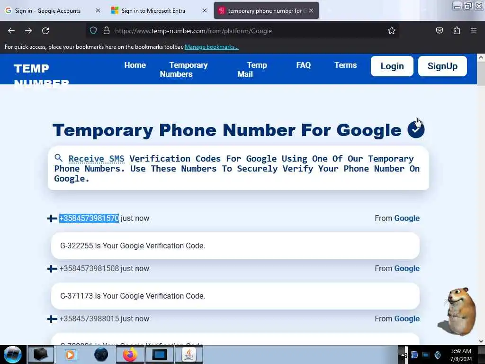Close the Microsoft Entra tab
Image resolution: width=485 pixels, height=364 pixels.
click(x=205, y=10)
